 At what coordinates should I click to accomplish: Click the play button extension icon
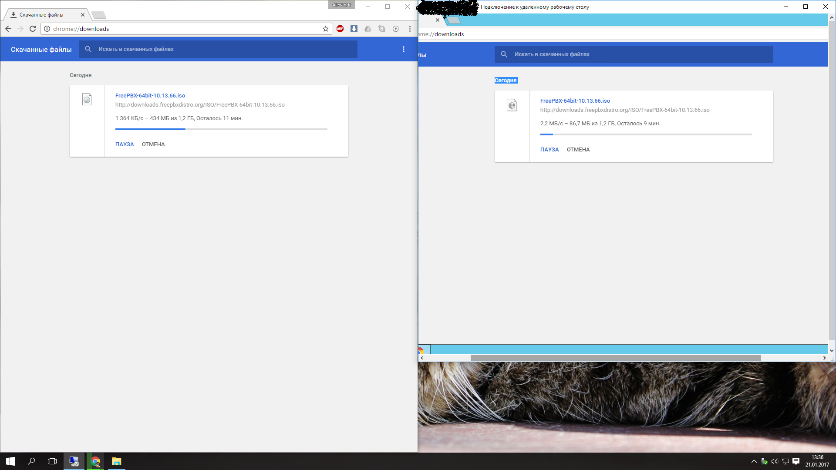coord(396,29)
